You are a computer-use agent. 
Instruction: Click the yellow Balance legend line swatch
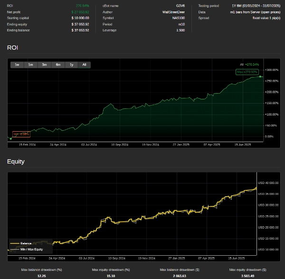click(x=14, y=243)
